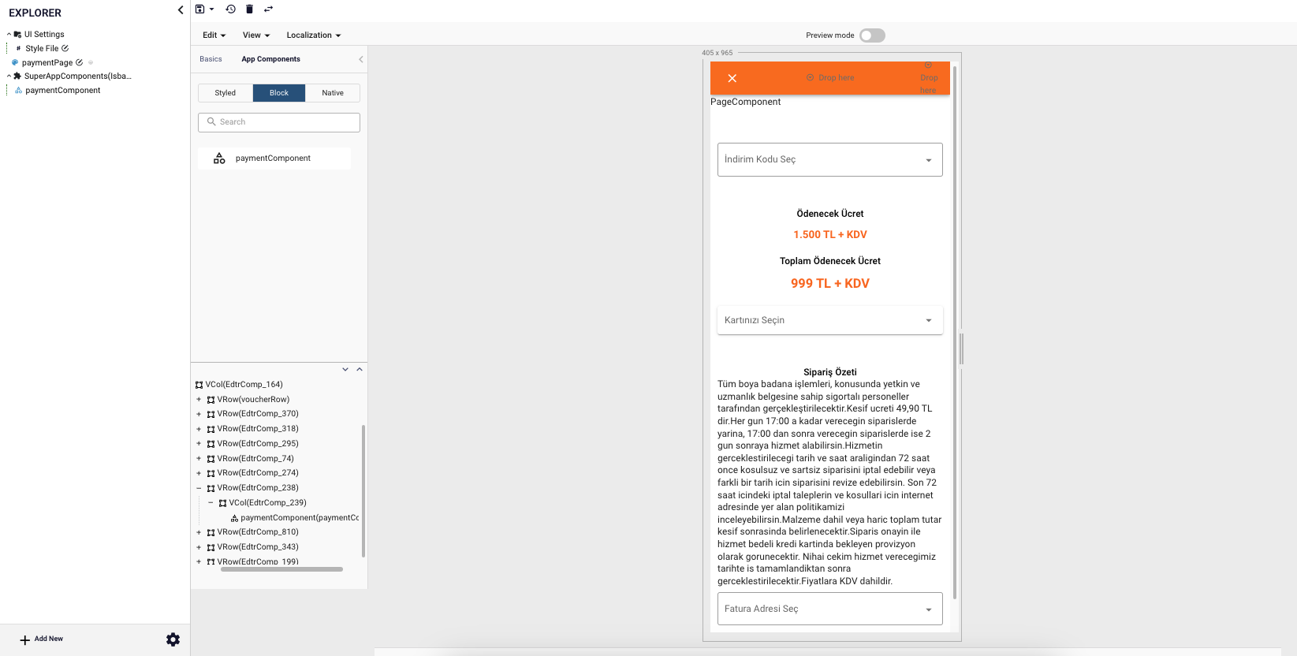Click the swap arrows icon in toolbar

(268, 9)
